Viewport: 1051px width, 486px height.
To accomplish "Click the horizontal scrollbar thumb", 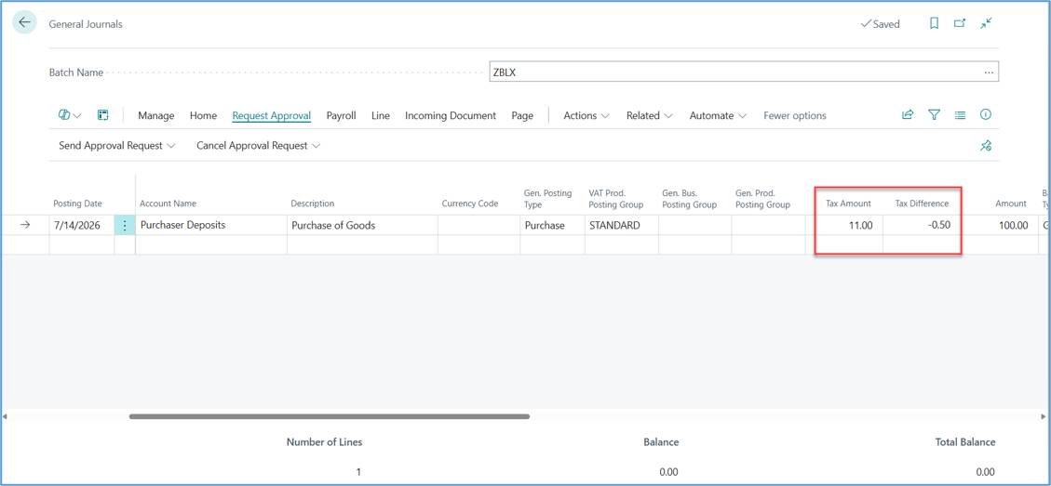I will 330,416.
